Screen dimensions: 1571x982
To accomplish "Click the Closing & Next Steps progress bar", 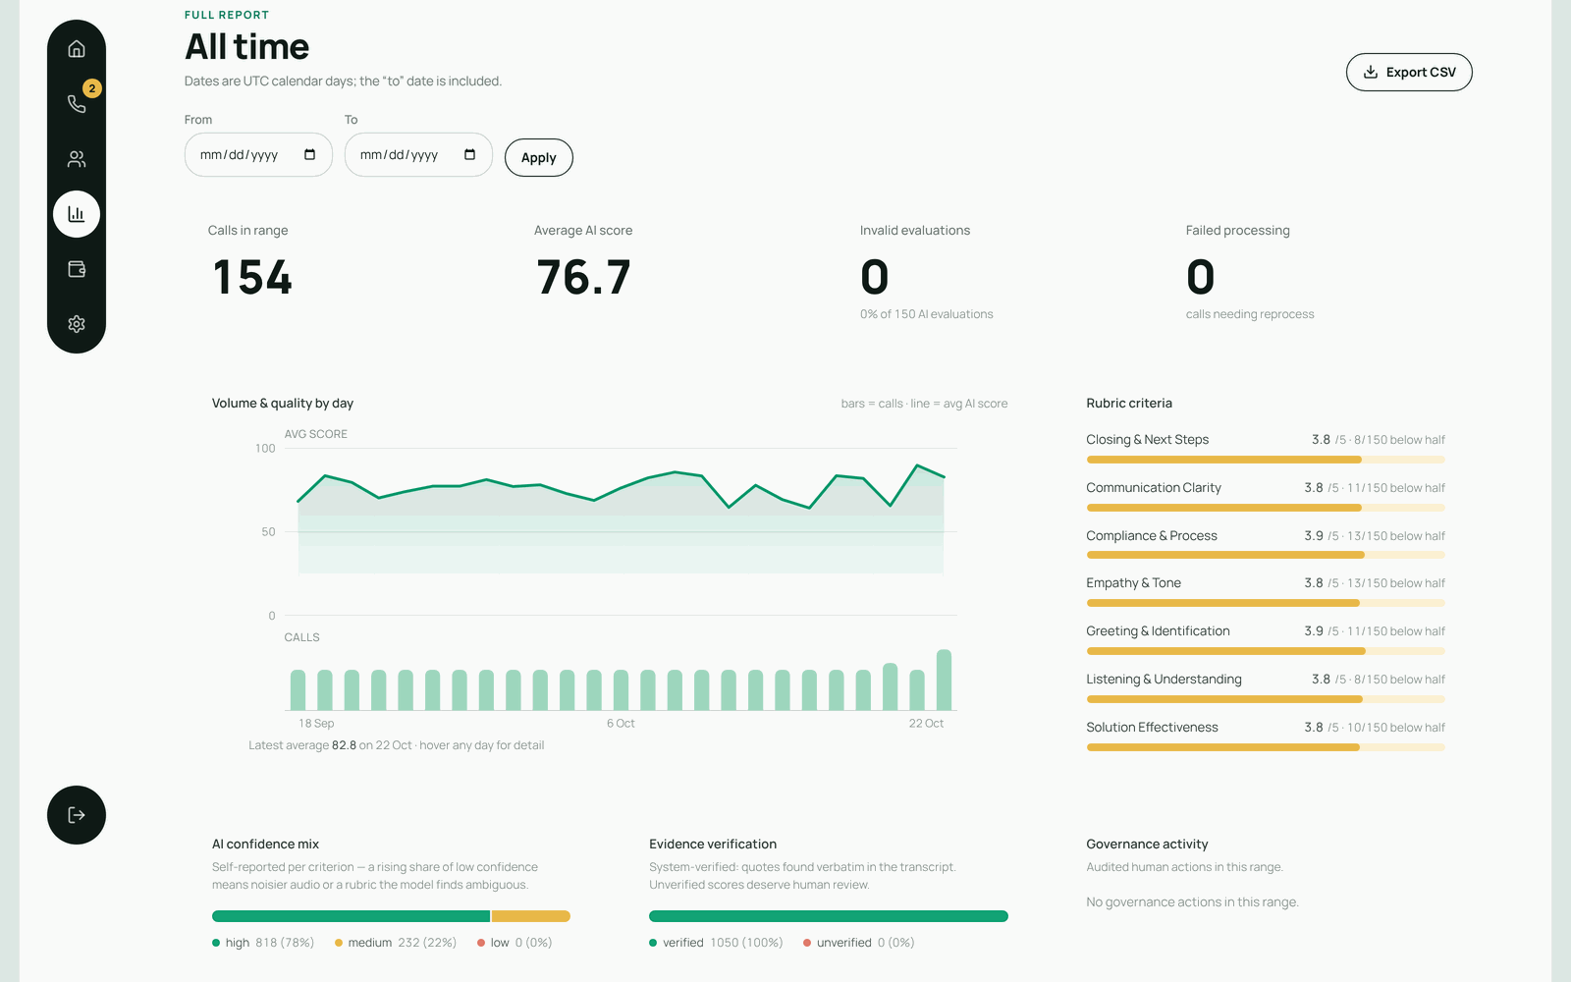I will [1266, 460].
